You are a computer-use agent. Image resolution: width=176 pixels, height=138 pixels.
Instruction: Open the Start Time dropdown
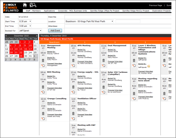(25, 21)
